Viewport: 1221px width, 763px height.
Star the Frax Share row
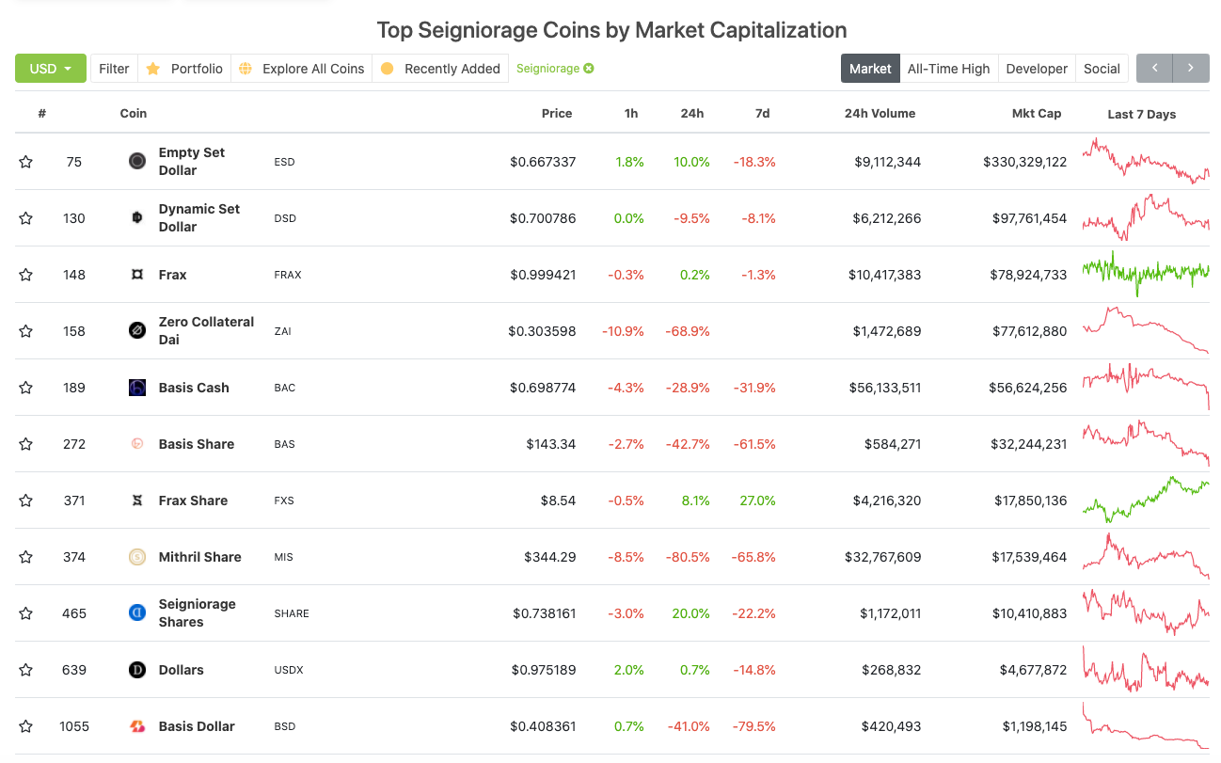[x=25, y=501]
